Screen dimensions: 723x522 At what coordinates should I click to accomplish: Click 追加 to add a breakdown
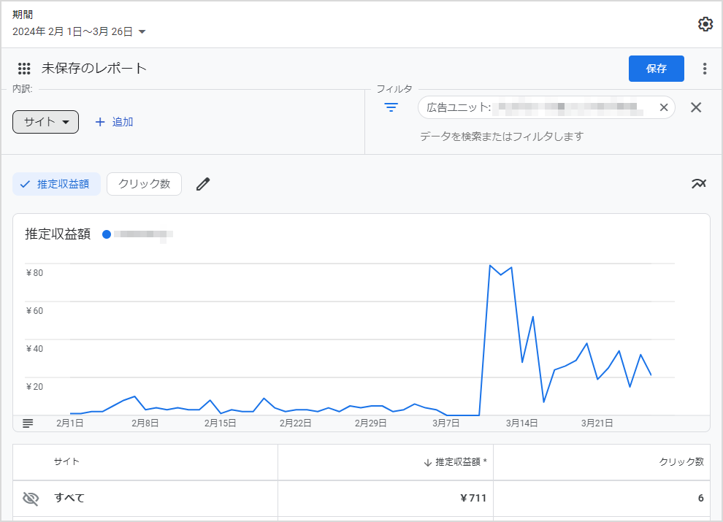pyautogui.click(x=114, y=122)
